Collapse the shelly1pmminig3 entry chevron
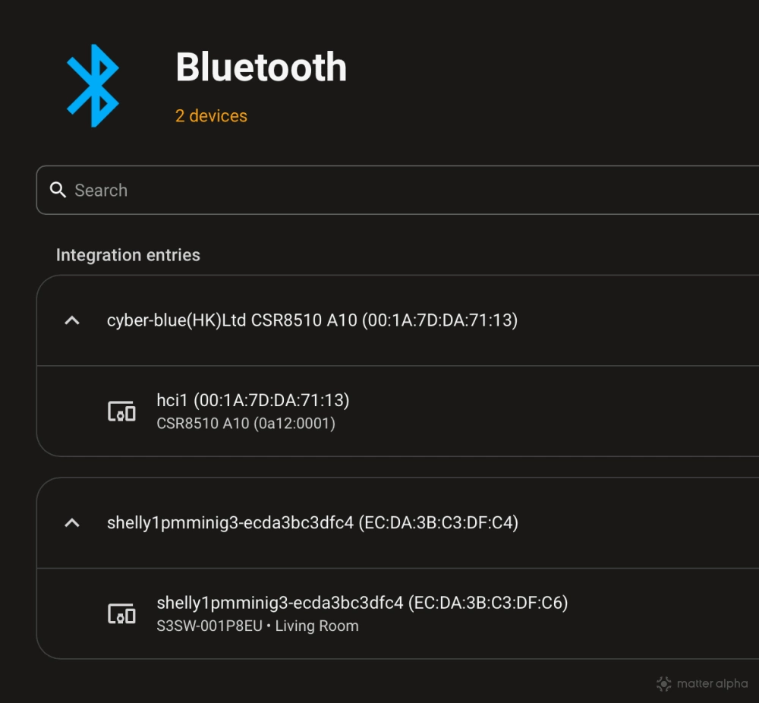This screenshot has width=759, height=703. tap(72, 522)
